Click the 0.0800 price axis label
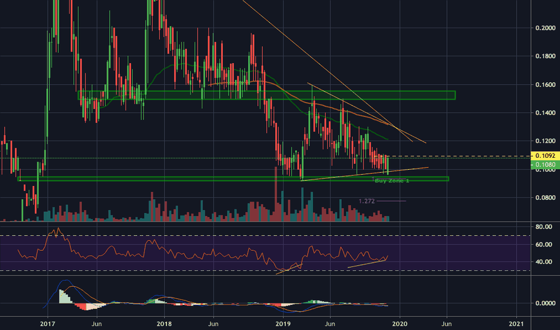Screen dimensions: 560x330 (546, 197)
